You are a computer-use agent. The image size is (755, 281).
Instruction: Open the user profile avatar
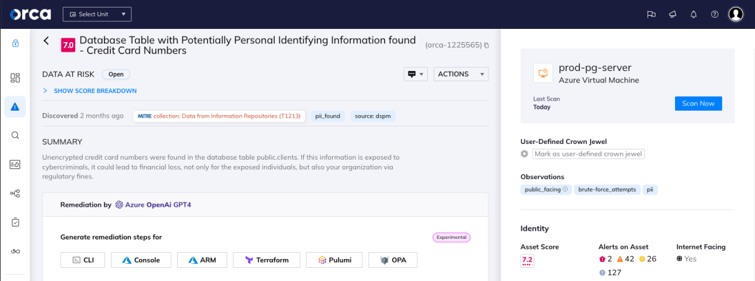[735, 14]
